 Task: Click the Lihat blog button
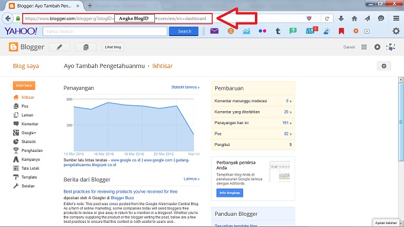113,47
